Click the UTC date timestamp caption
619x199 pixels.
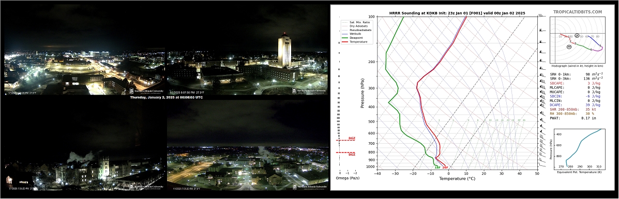(166, 97)
